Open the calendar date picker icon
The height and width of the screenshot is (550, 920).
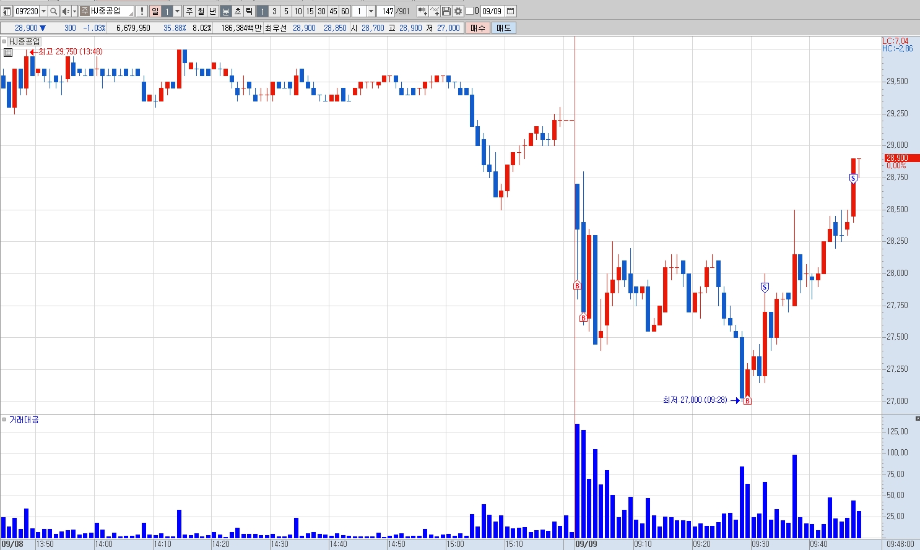[511, 11]
